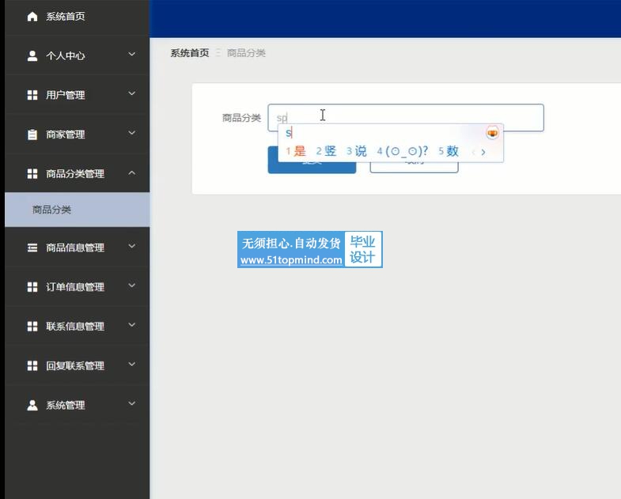Choose IME candidate 3 说
This screenshot has height=499, width=621.
[x=357, y=151]
